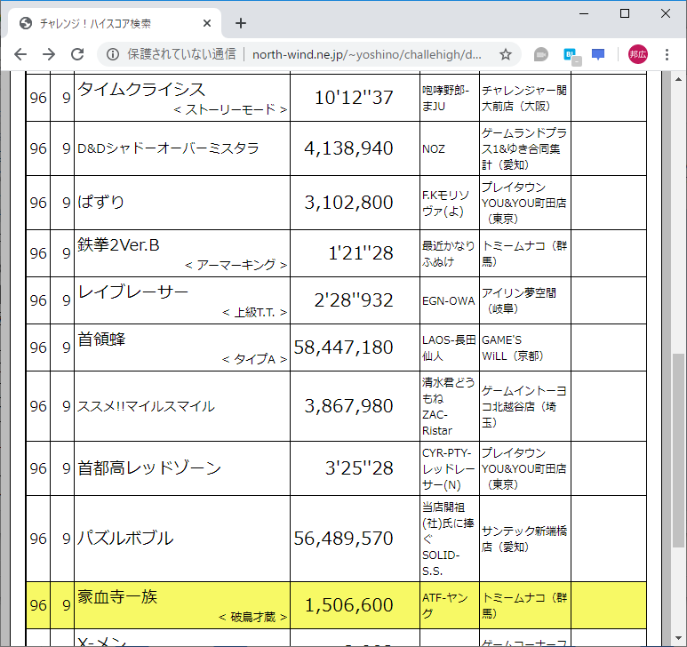Image resolution: width=687 pixels, height=647 pixels.
Task: Click the game title 首領蜂
Action: click(x=101, y=339)
